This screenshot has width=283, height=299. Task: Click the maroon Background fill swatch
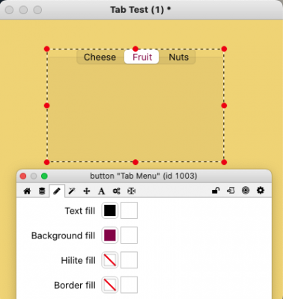coord(110,235)
